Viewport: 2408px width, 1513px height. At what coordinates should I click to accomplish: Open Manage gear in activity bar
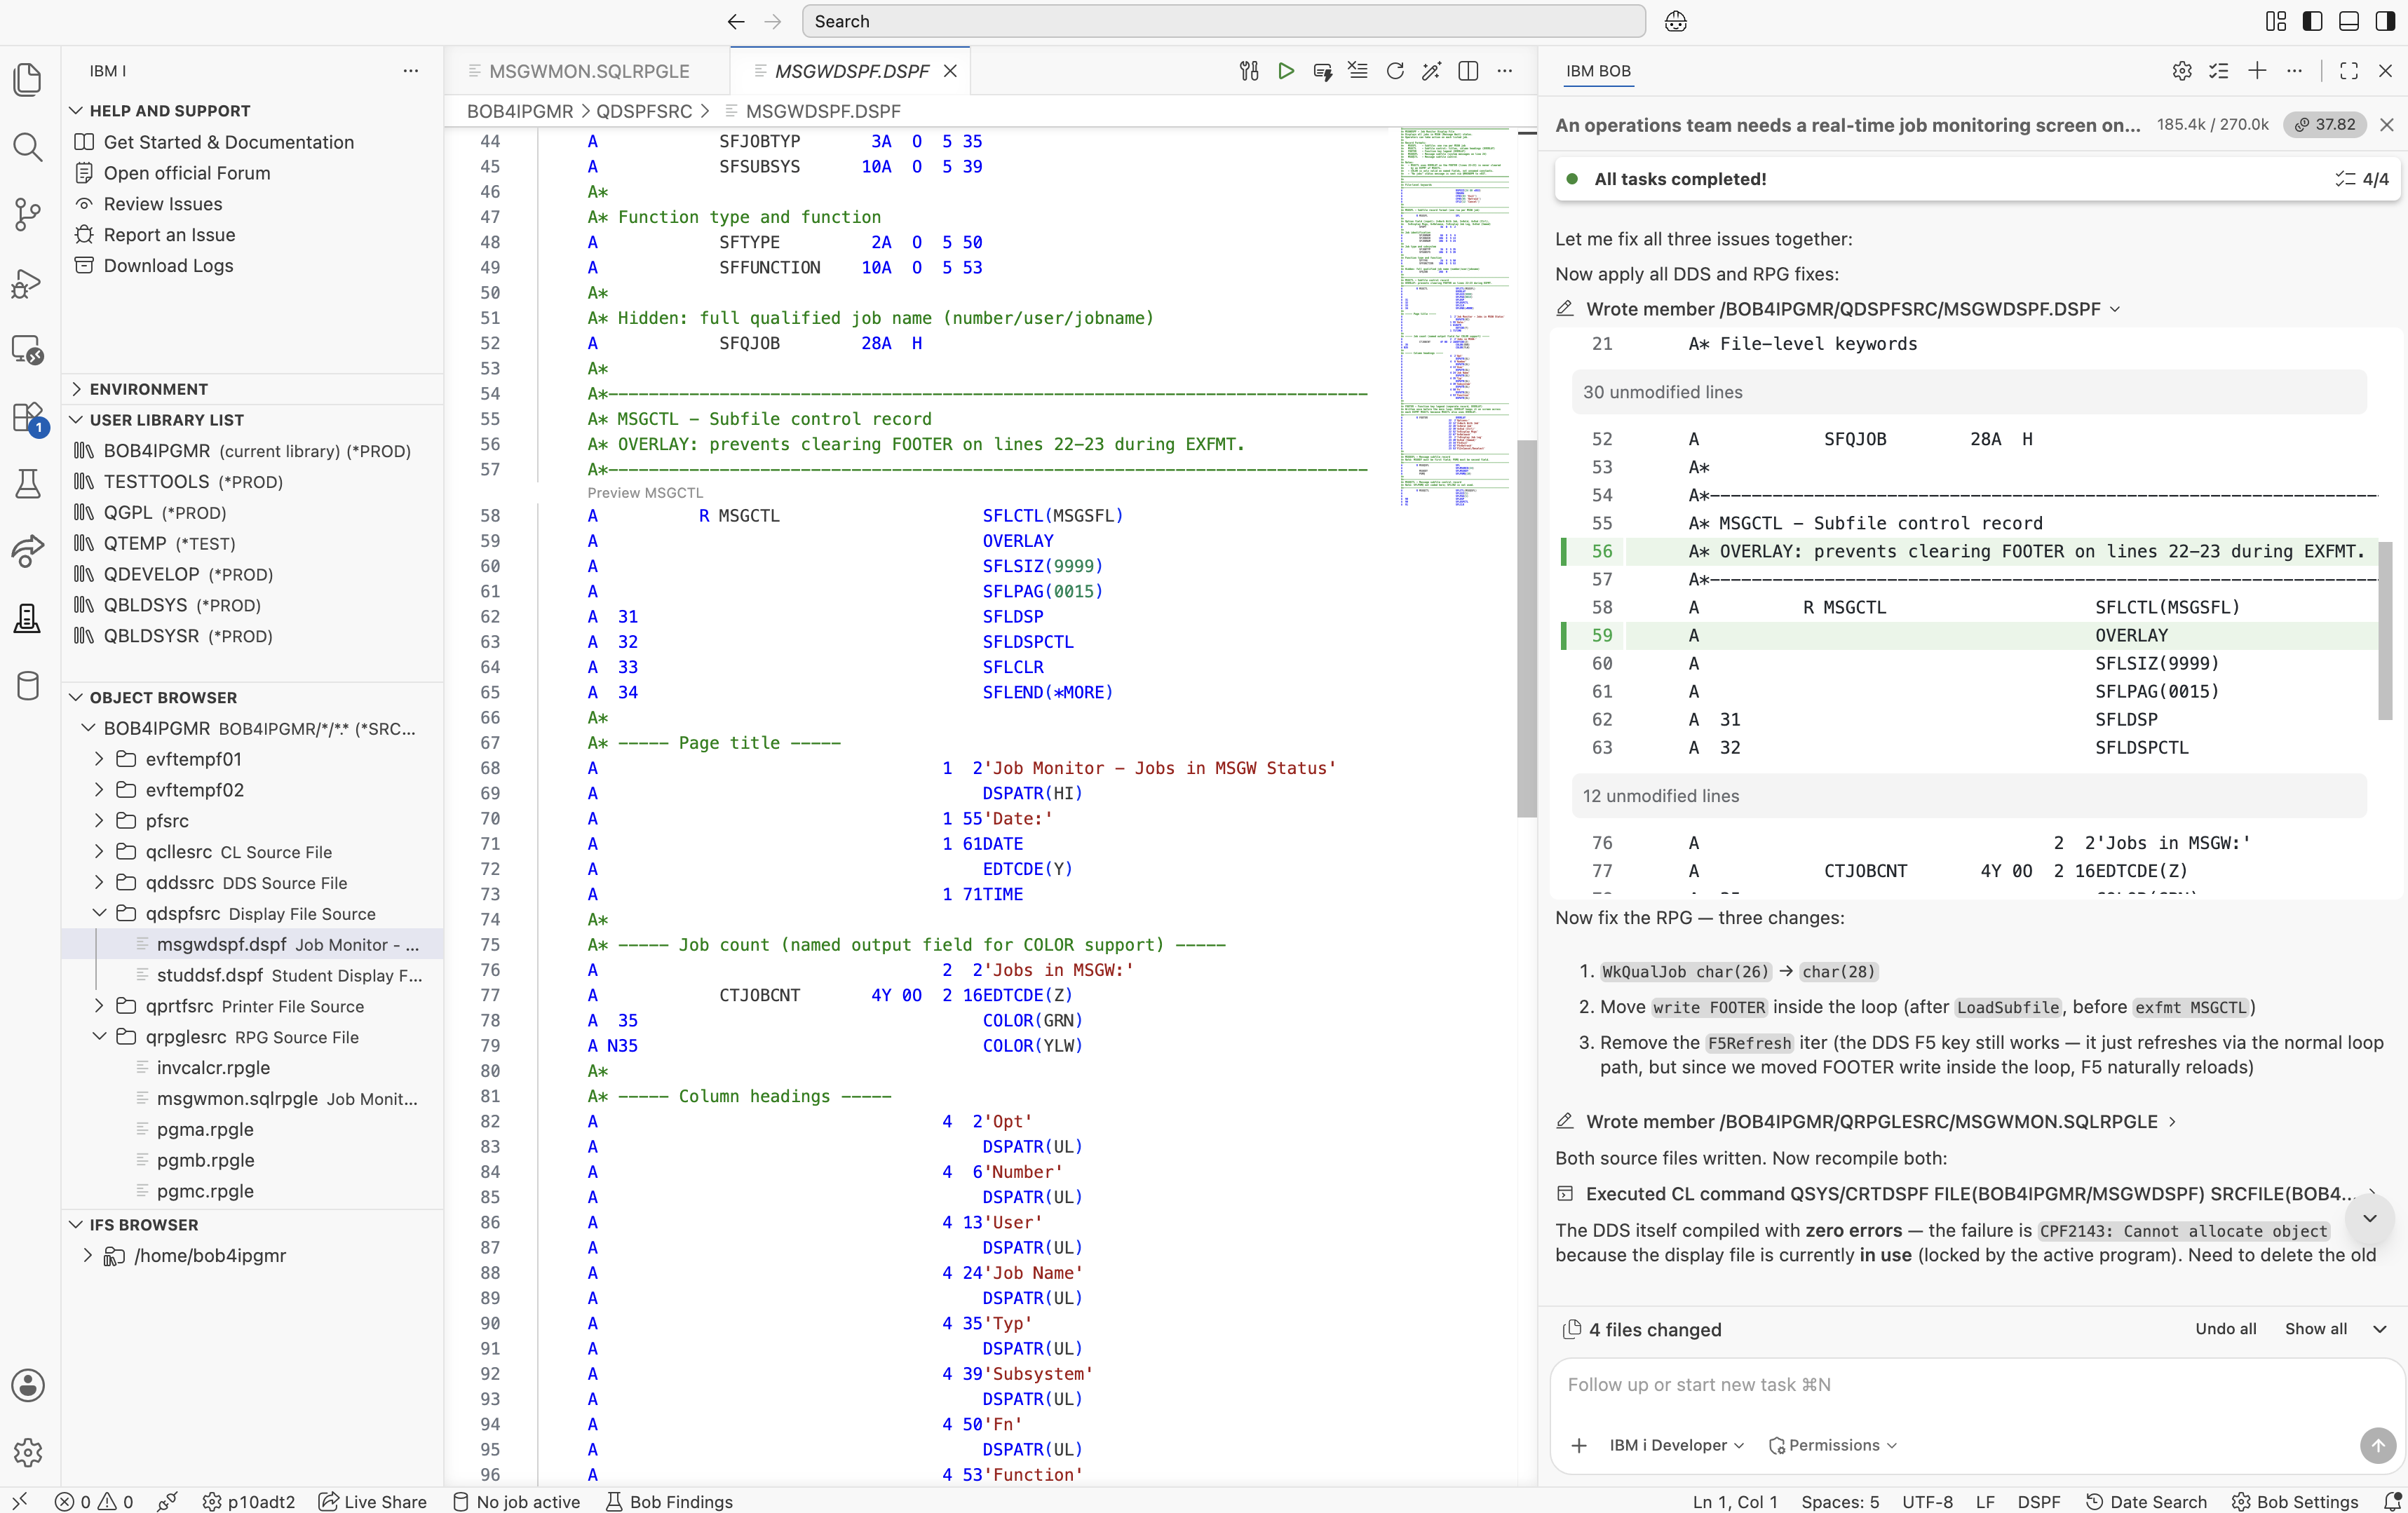28,1452
